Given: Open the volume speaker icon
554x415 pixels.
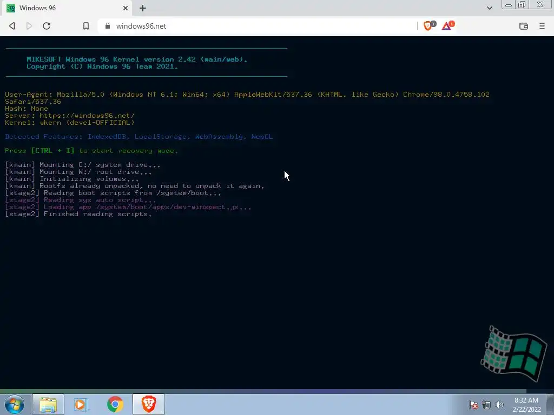Looking at the screenshot, I should pyautogui.click(x=499, y=404).
